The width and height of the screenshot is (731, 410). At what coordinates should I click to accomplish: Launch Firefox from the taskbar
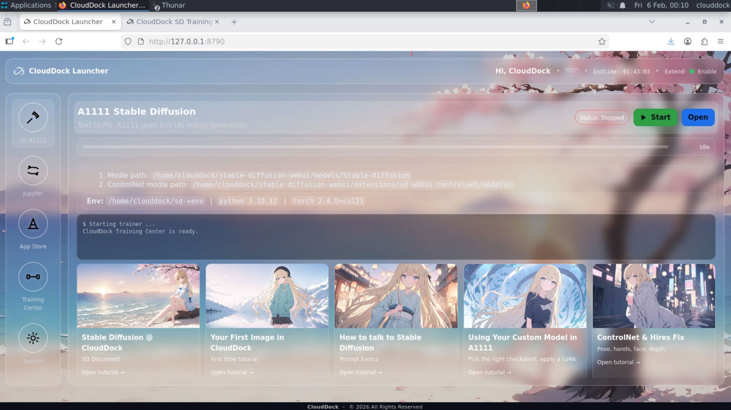(x=526, y=5)
